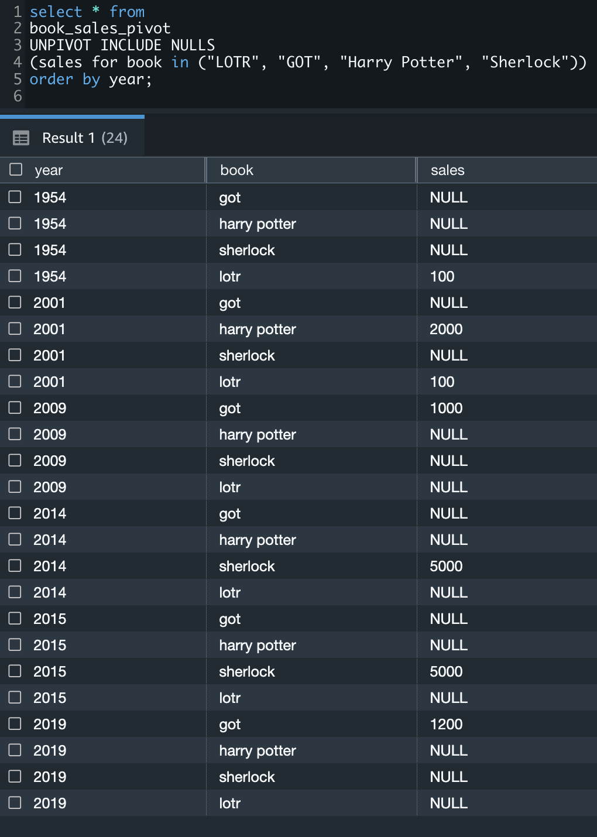Image resolution: width=597 pixels, height=837 pixels.
Task: Toggle the select-all checkbox in the header
Action: click(x=16, y=170)
